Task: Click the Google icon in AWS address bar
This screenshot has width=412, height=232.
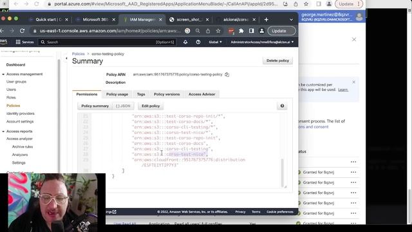Action: [187, 31]
